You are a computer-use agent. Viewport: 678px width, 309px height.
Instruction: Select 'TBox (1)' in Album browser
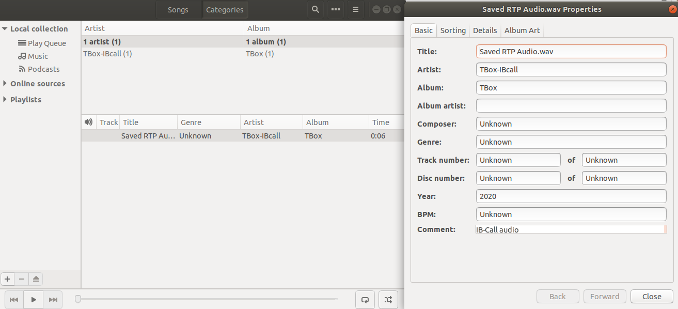point(324,54)
